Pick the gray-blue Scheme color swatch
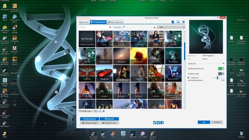 (220, 73)
